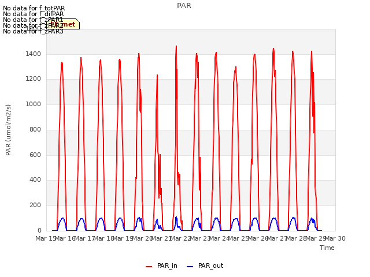Viewport: 370px width, 277px height.
Task: Select the PAR chart title
Action: pos(184,5)
